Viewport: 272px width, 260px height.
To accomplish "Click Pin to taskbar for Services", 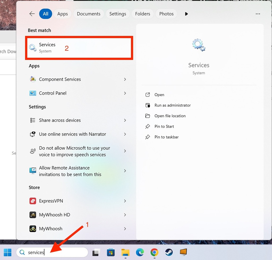I will [x=166, y=137].
